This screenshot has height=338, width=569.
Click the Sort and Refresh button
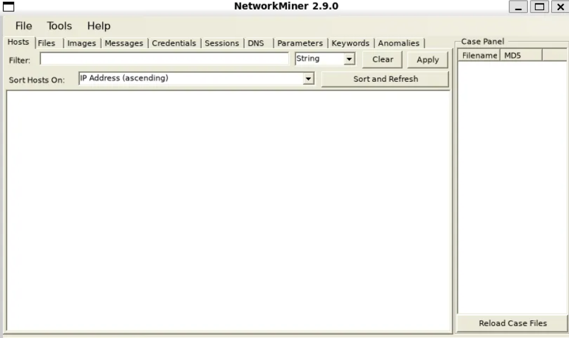coord(385,79)
